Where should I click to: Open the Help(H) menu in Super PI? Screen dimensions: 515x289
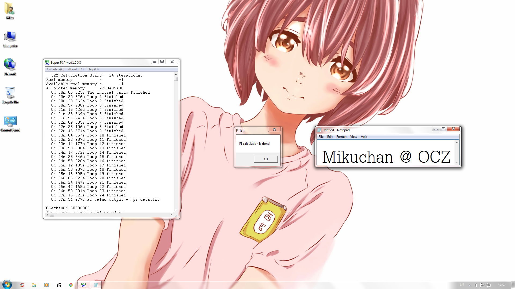pos(93,69)
